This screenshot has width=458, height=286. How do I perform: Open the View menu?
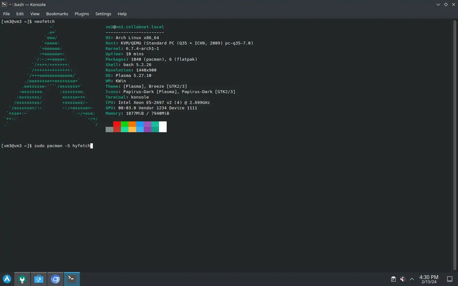click(x=35, y=14)
